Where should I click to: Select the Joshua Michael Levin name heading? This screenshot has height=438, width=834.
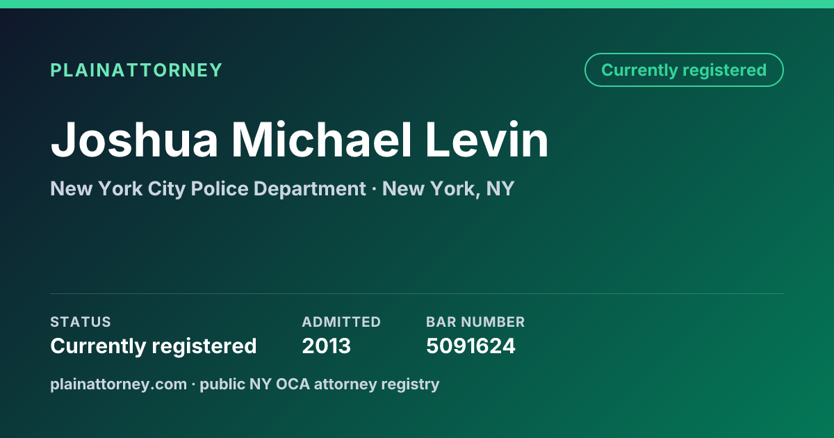[x=300, y=139]
